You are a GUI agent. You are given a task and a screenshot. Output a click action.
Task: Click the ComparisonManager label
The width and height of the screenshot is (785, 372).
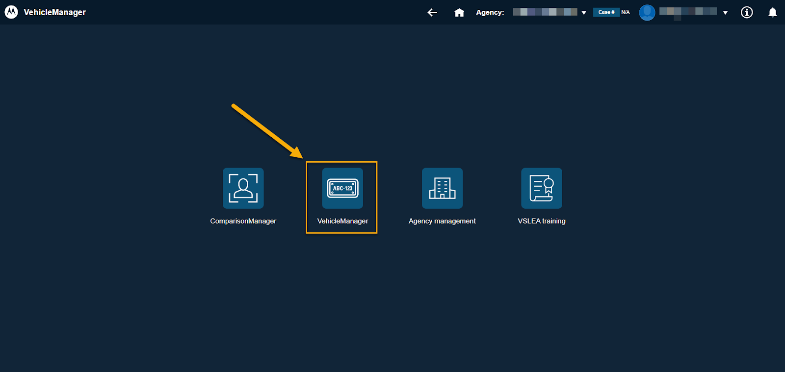[243, 221]
